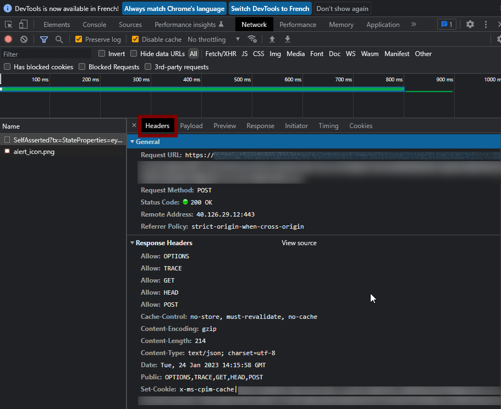Filter requests by Media type

coord(295,54)
